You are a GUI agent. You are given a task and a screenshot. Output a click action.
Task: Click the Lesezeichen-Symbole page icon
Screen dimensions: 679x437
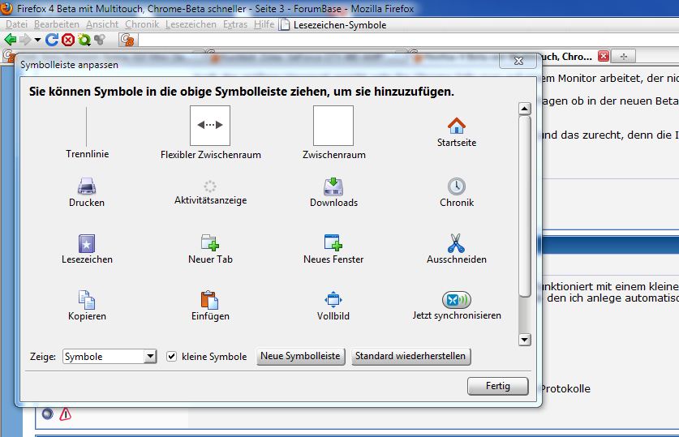coord(284,24)
